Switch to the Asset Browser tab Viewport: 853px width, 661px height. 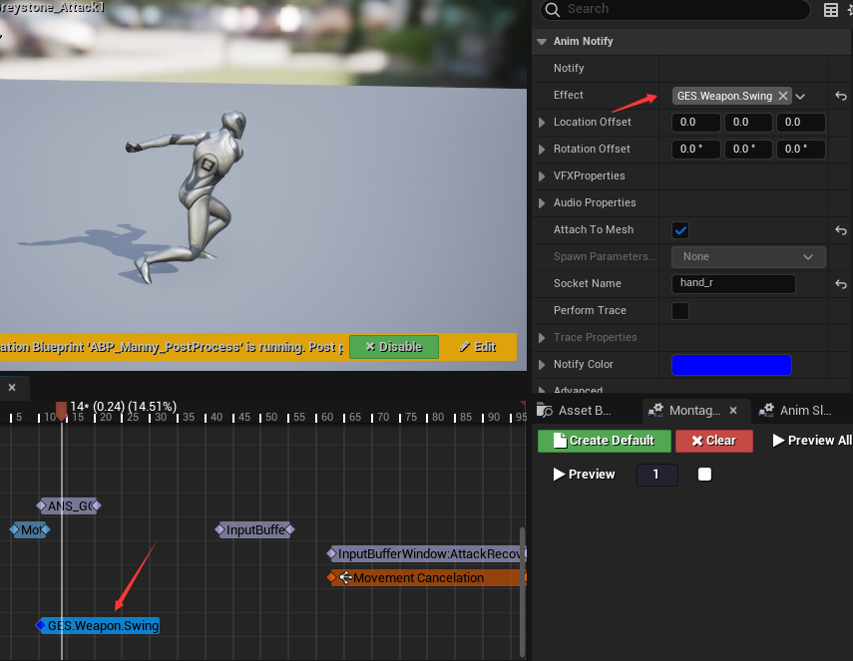(x=587, y=411)
